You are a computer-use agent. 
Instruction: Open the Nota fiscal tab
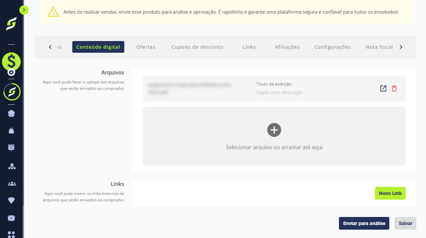(x=379, y=47)
